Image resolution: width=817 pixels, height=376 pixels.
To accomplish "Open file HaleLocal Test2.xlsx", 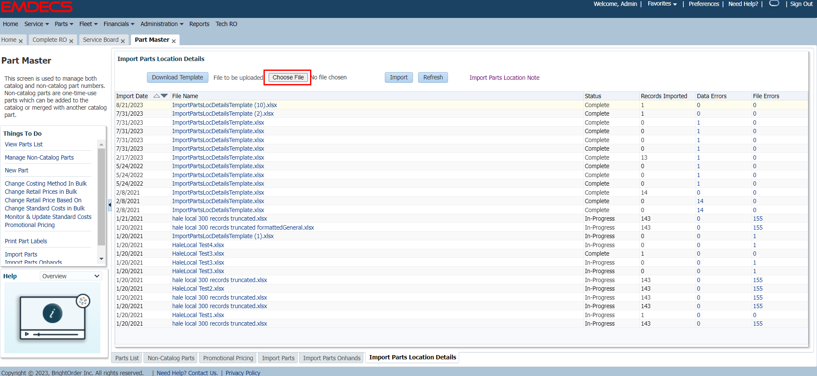I will click(198, 289).
